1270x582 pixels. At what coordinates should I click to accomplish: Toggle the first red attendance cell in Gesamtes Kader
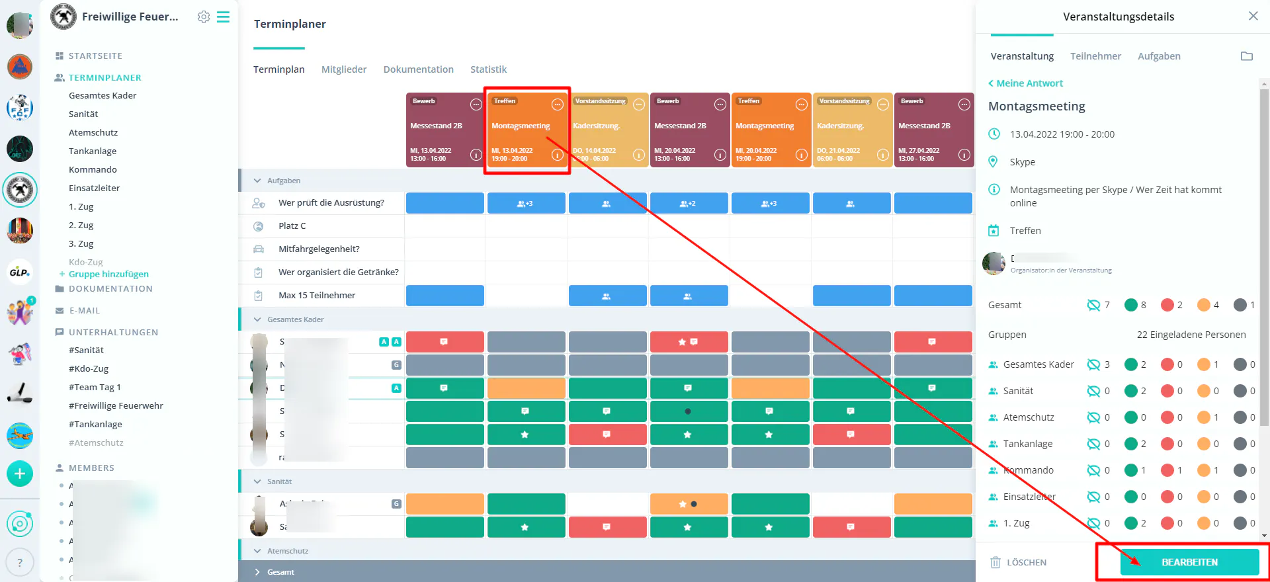pyautogui.click(x=445, y=342)
